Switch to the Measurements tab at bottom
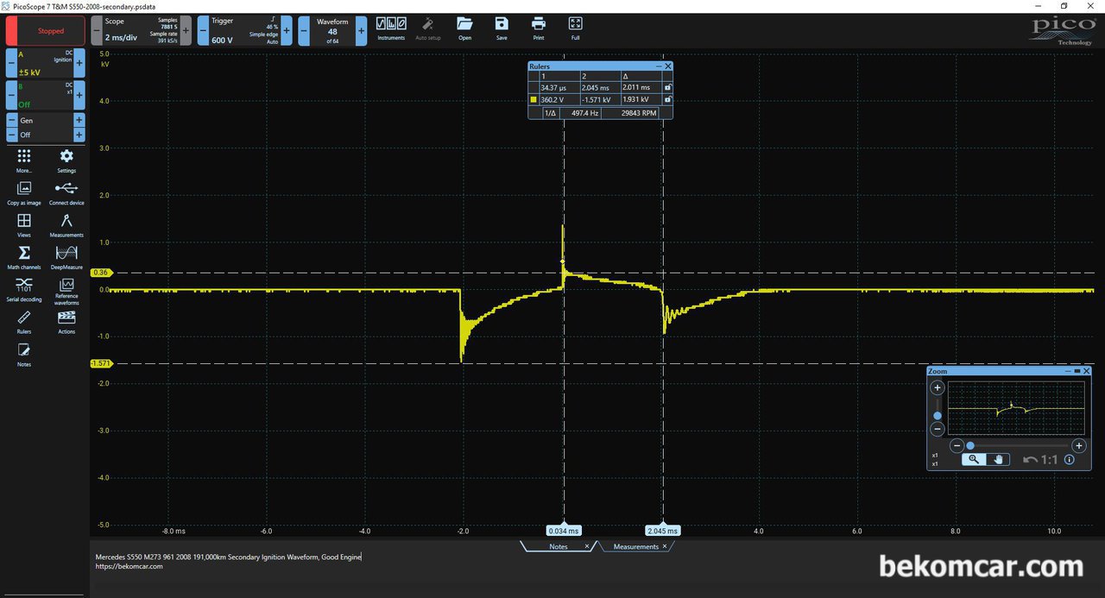 [635, 547]
